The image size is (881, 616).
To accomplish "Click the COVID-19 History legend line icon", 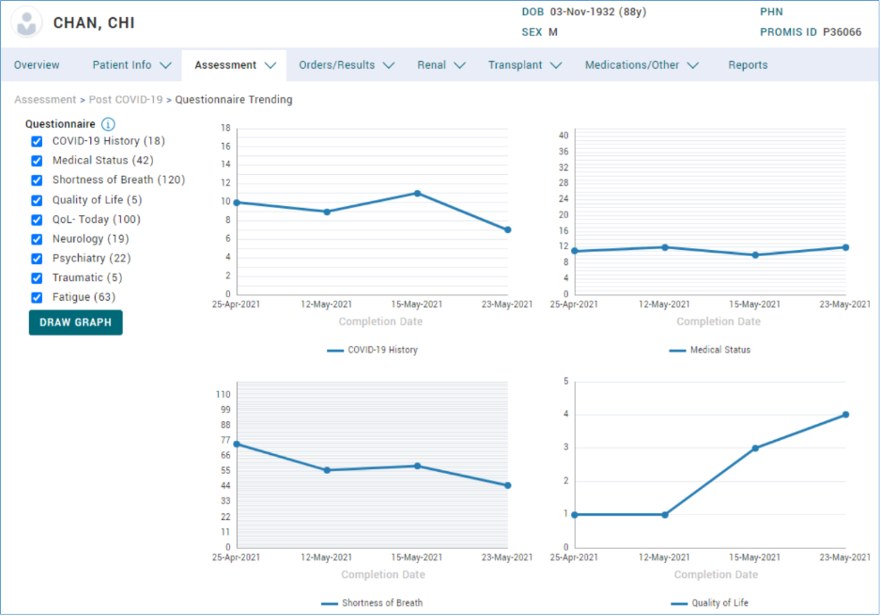I will point(335,350).
